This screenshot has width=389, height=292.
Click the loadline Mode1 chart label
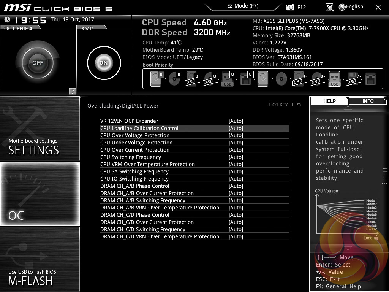coord(372,200)
